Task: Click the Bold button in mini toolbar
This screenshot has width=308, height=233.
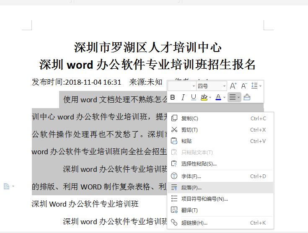Action: (x=173, y=97)
